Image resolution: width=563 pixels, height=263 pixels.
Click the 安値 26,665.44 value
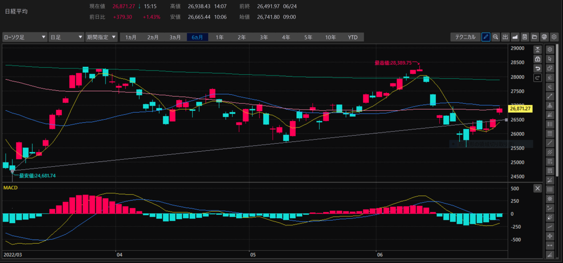pos(199,16)
